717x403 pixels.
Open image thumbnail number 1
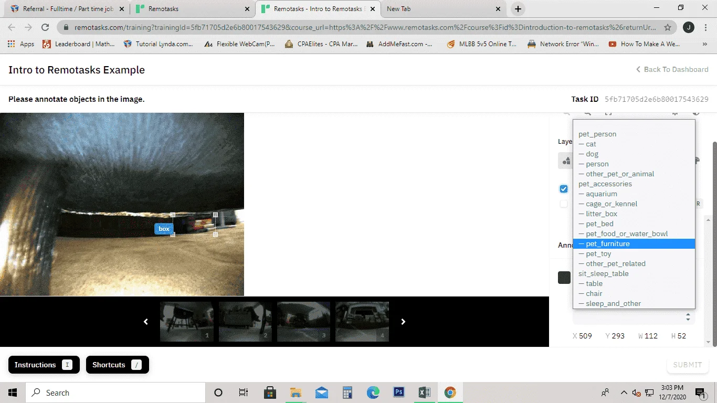186,322
